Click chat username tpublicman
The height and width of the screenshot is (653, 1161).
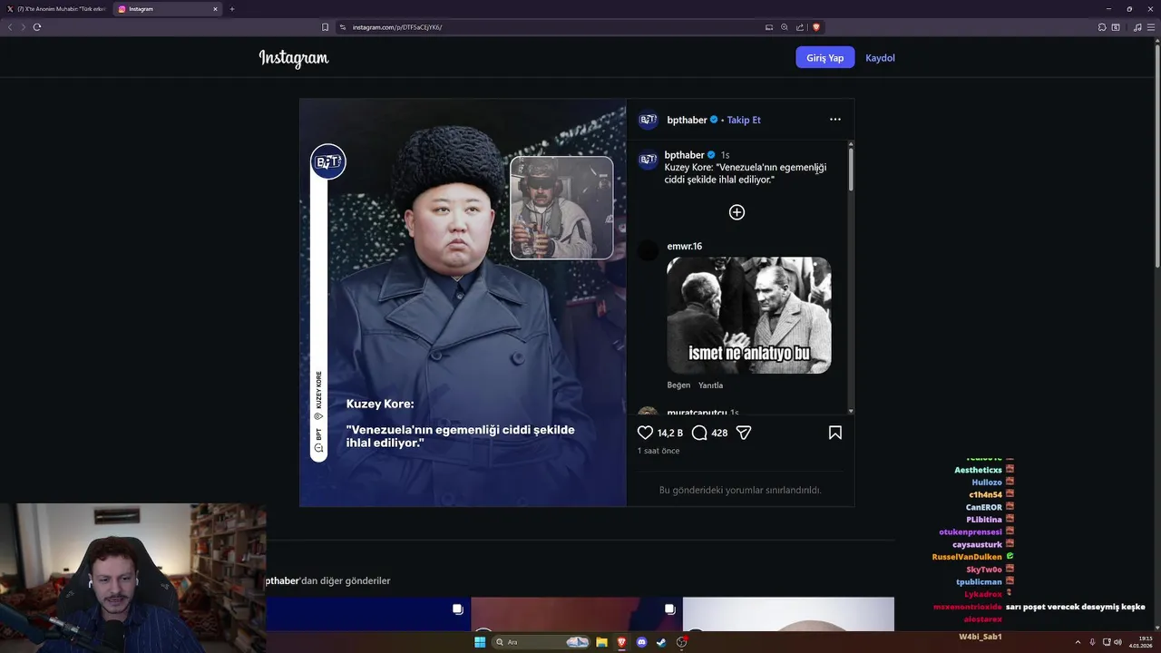[979, 582]
